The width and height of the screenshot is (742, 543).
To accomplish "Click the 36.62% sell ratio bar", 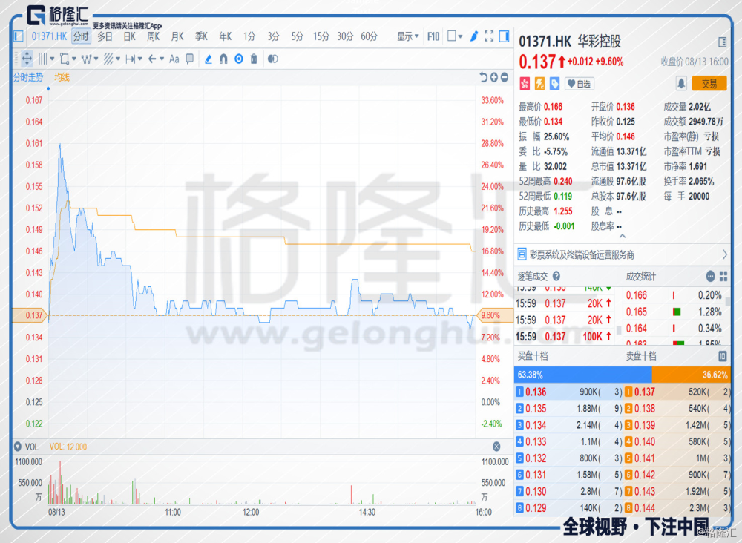I will tap(691, 375).
